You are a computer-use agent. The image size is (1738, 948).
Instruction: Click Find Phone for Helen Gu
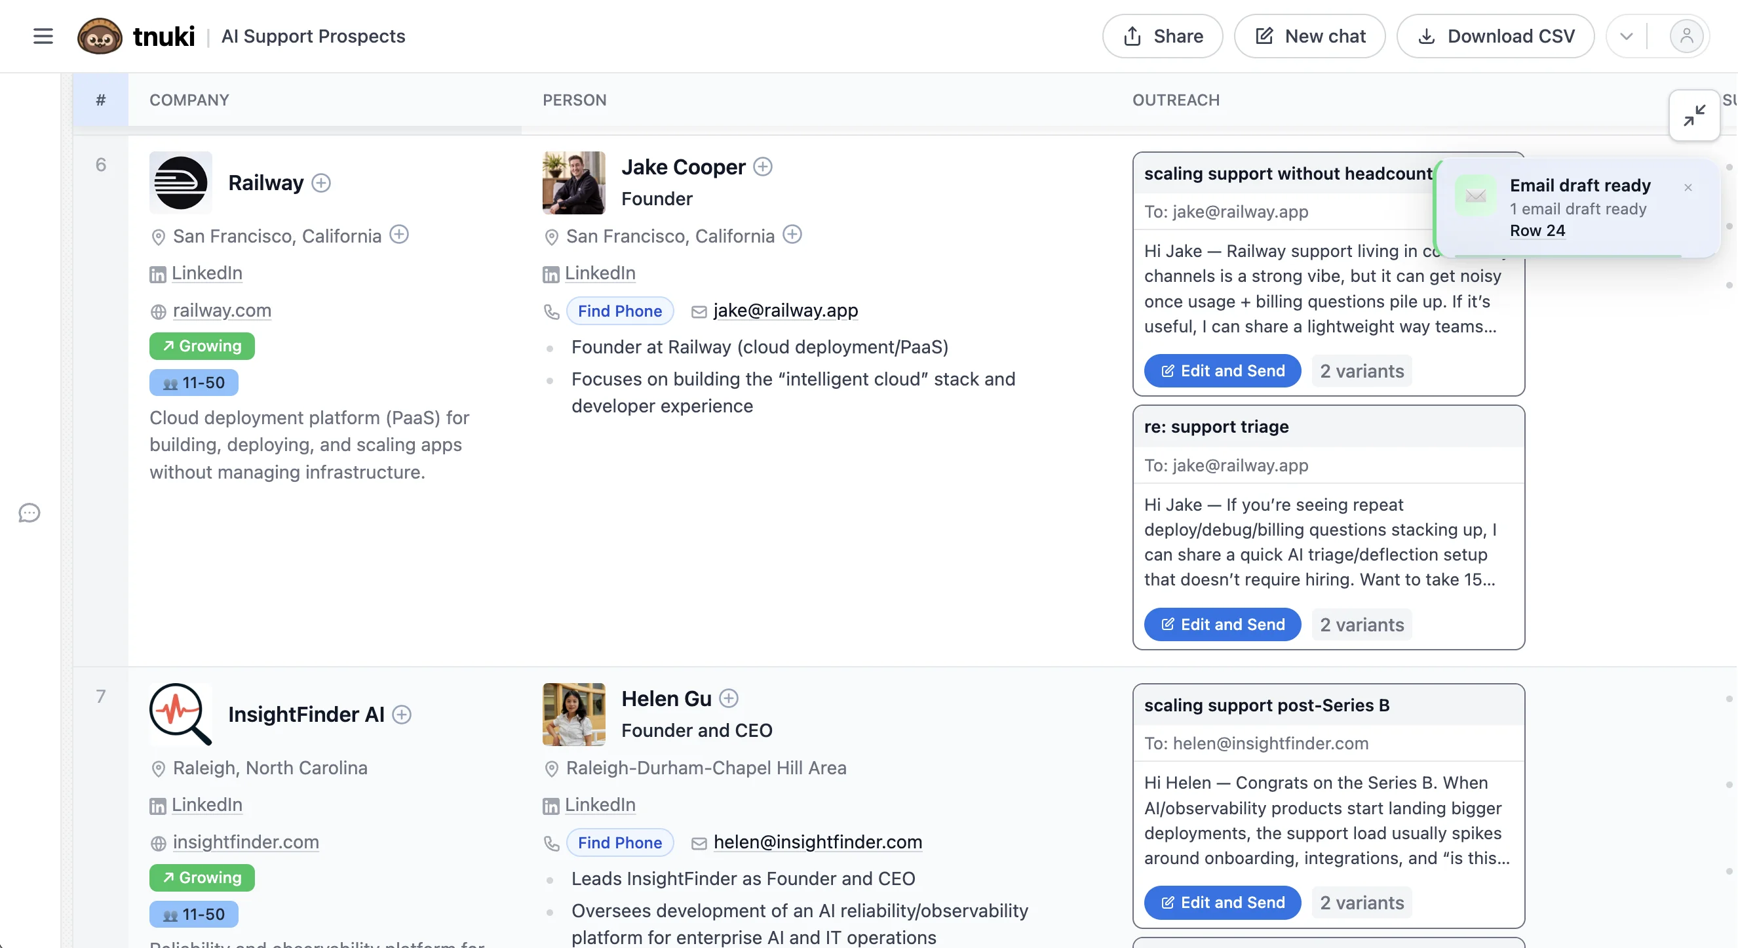(619, 842)
